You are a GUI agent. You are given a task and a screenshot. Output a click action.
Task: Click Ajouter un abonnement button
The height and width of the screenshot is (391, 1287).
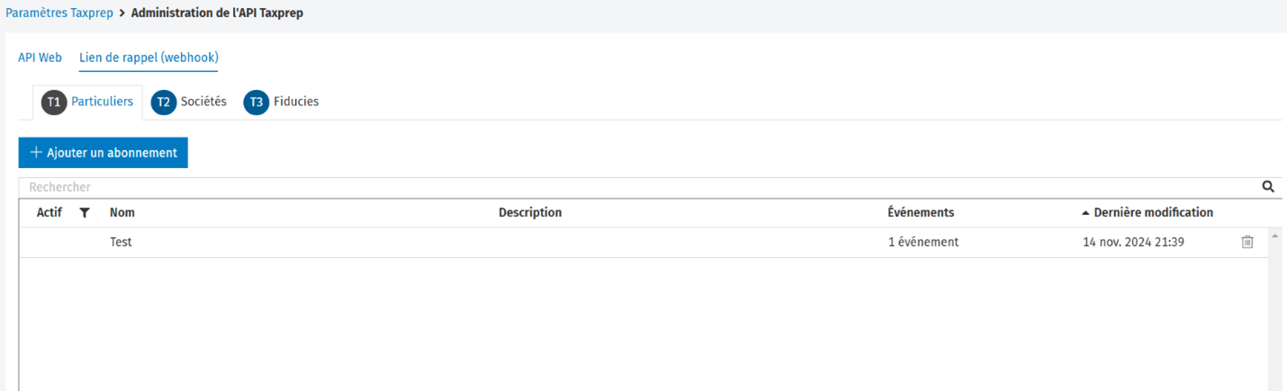coord(103,153)
